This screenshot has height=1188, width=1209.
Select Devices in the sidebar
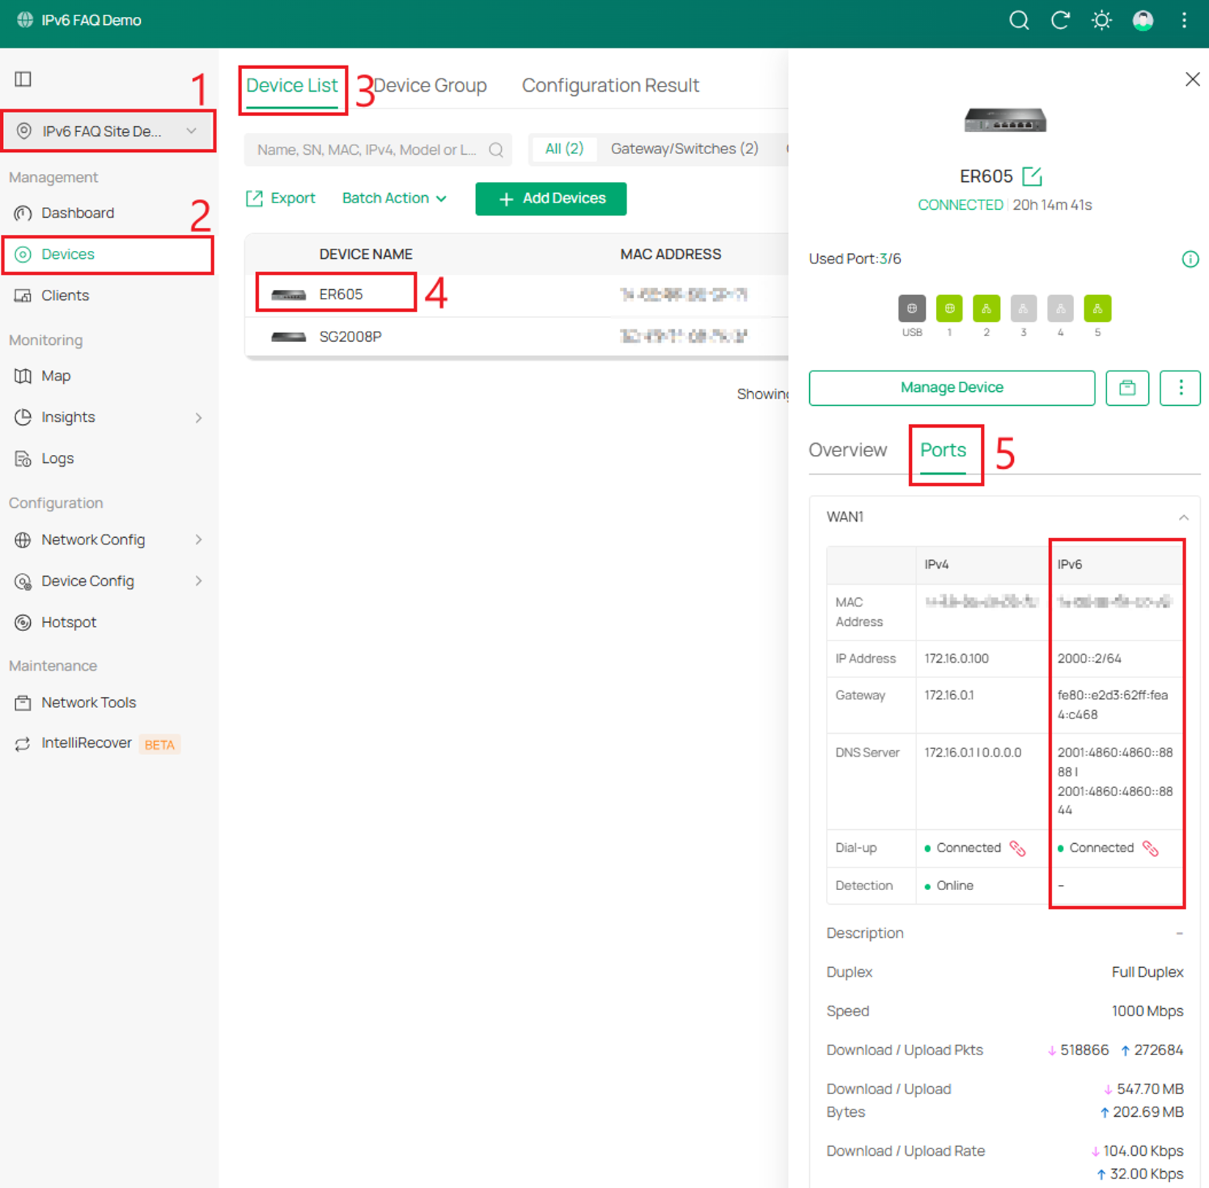click(x=108, y=255)
